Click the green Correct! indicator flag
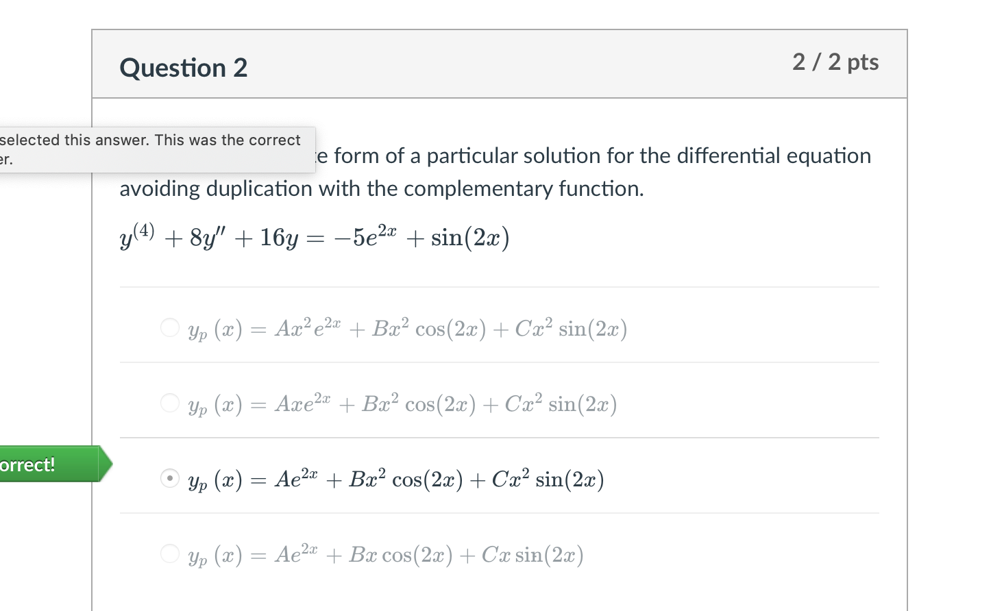991x611 pixels. click(48, 464)
